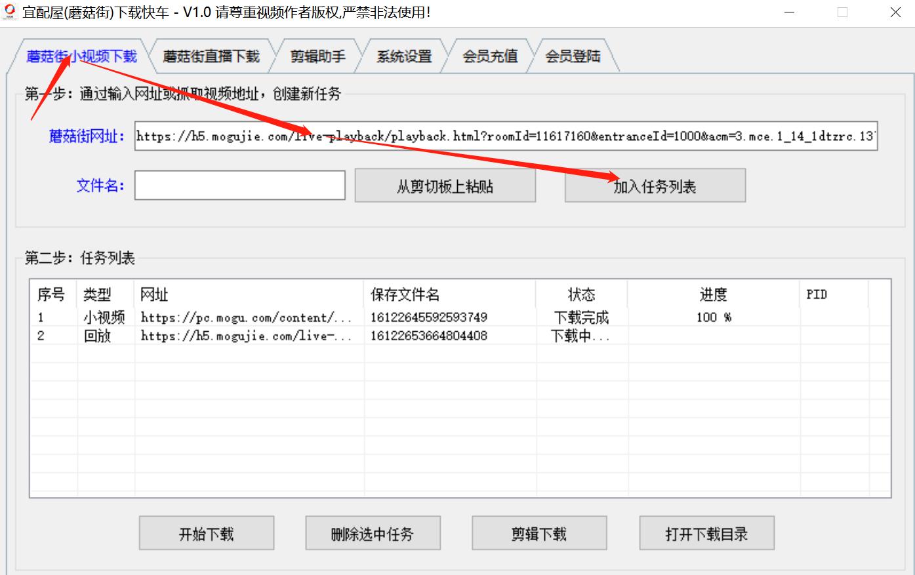Select task row 1 by its 序号 cell
The image size is (915, 575).
(x=41, y=317)
